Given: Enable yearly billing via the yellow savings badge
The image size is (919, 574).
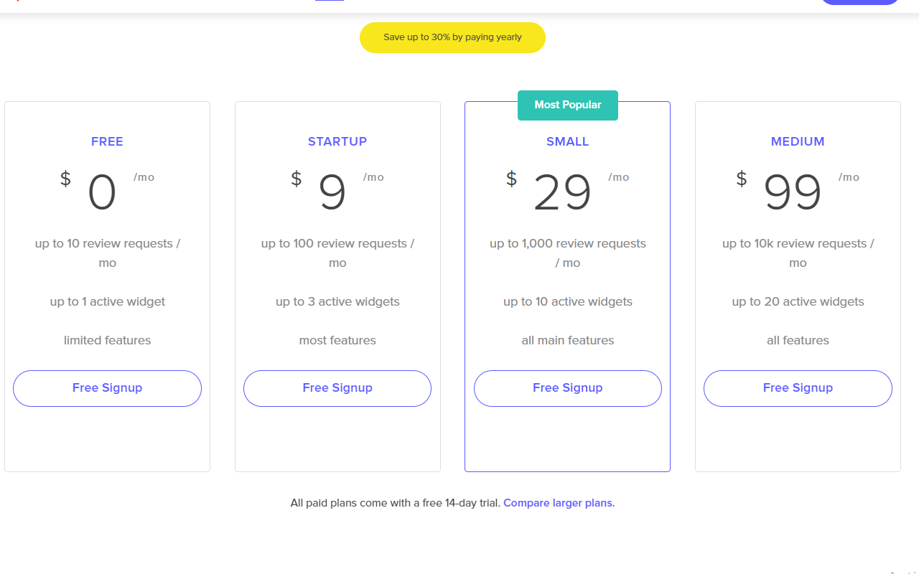Looking at the screenshot, I should (x=452, y=37).
